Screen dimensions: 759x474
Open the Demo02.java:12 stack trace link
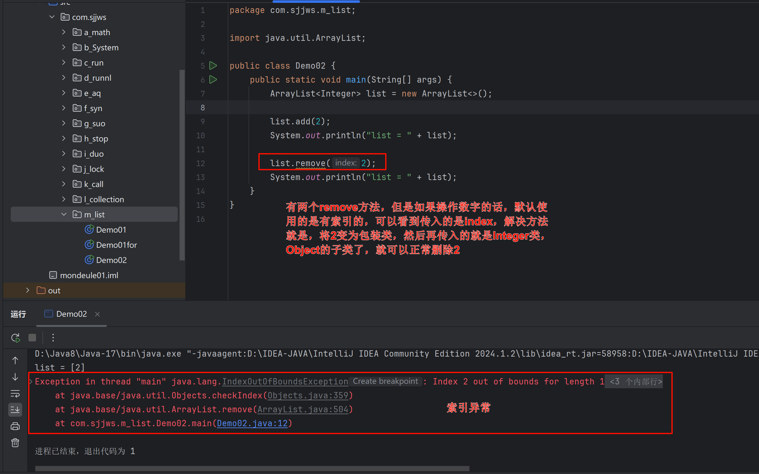tap(252, 423)
